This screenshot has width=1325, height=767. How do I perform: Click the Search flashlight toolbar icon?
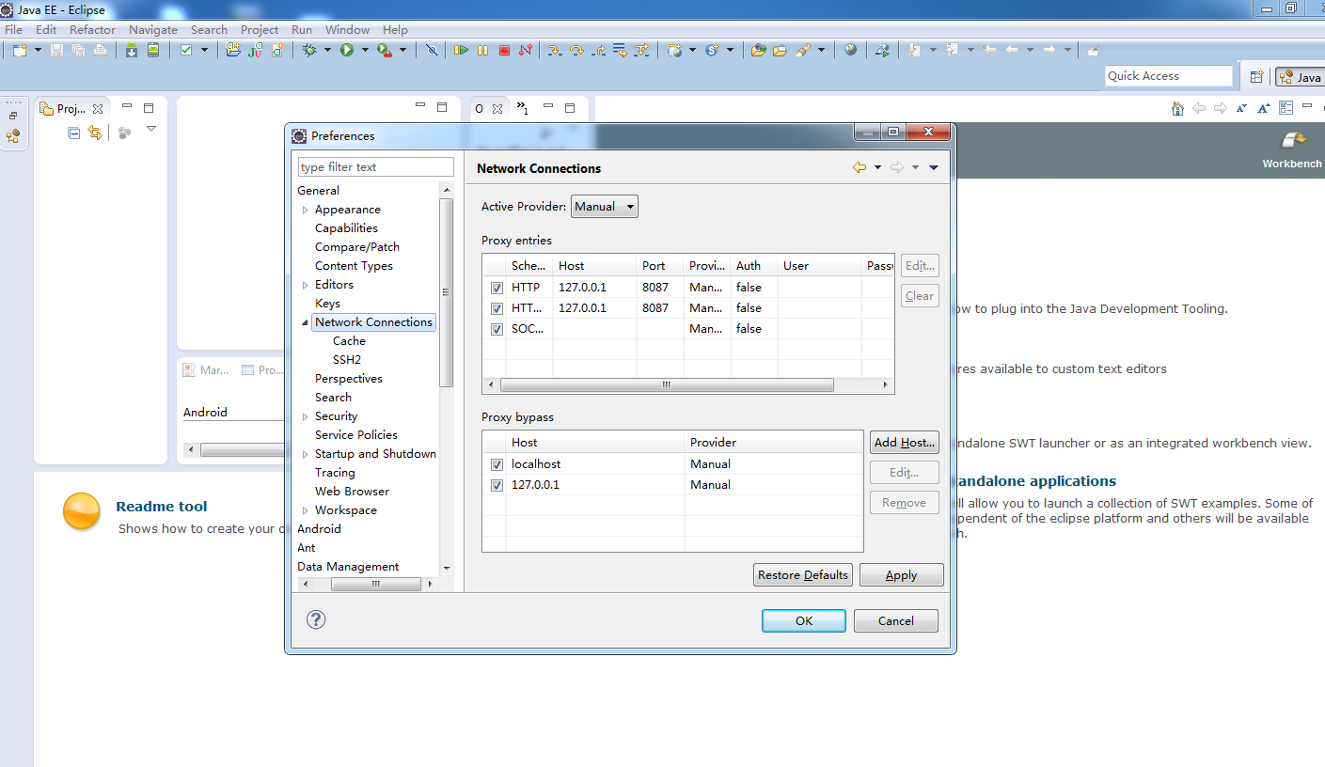coord(803,50)
